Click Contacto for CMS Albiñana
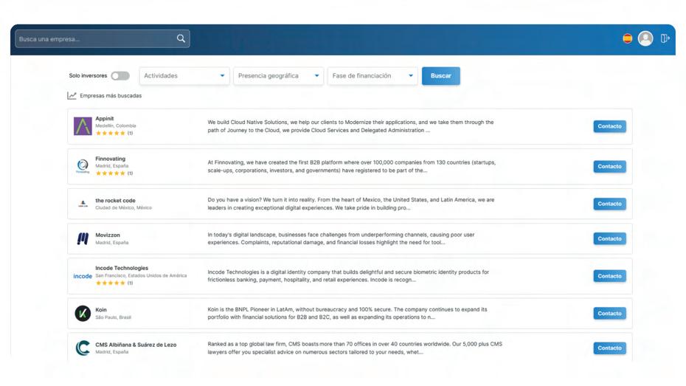The height and width of the screenshot is (386, 686). (x=609, y=348)
